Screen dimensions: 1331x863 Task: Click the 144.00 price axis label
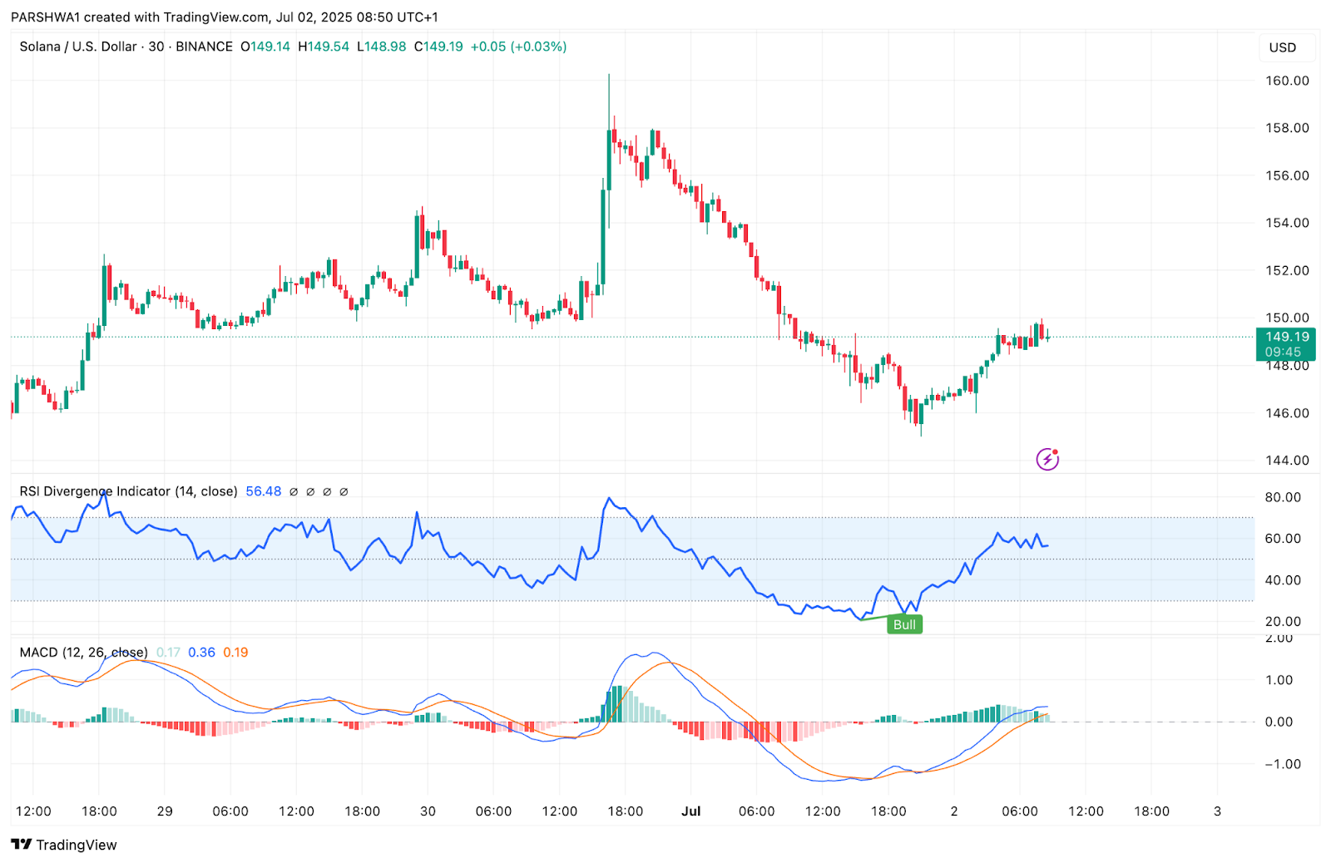(1287, 461)
